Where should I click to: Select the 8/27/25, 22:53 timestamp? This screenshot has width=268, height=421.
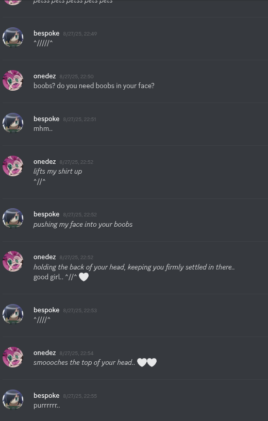coord(80,310)
